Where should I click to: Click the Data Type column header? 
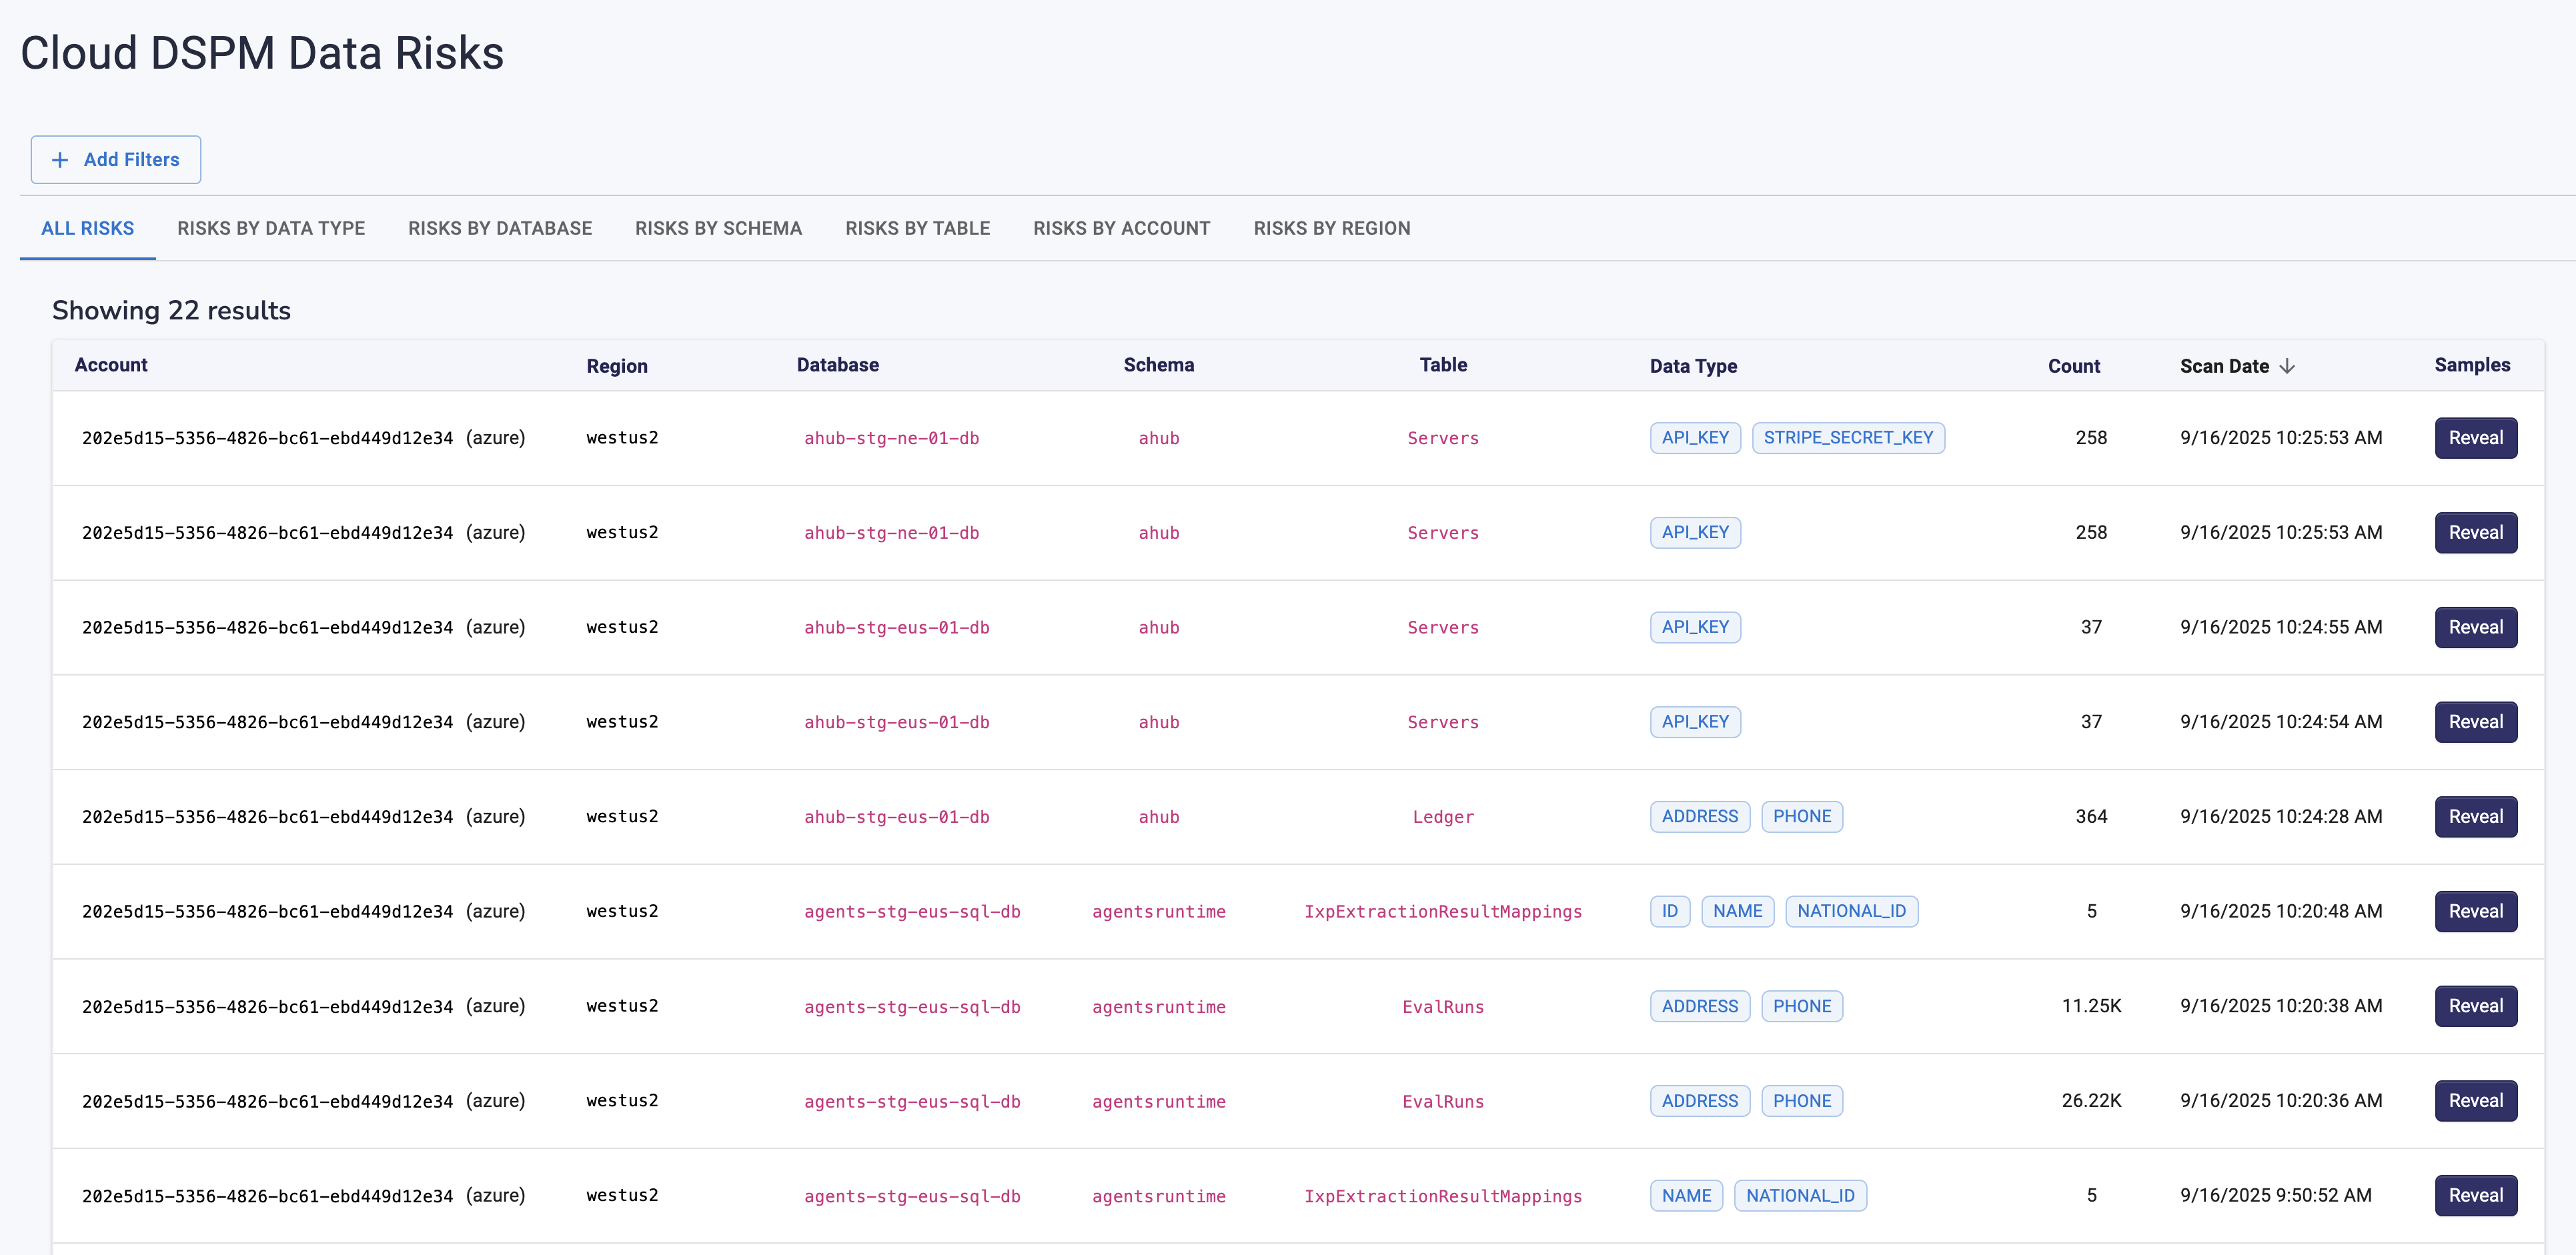point(1693,366)
